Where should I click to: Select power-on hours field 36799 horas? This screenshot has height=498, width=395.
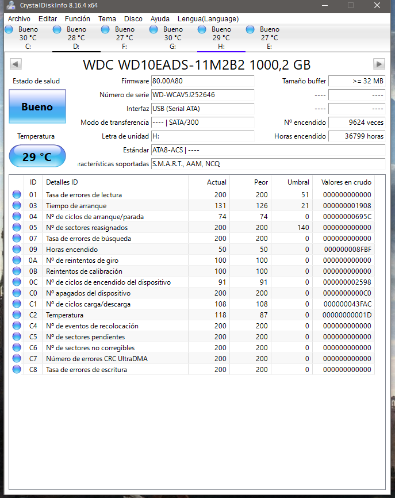[x=357, y=136]
